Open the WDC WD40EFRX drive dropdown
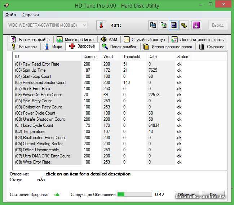Viewport: 234px width, 205px height. 47,25
